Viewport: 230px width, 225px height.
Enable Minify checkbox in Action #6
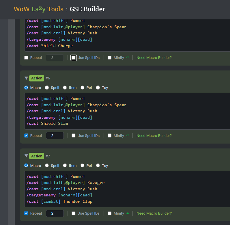pyautogui.click(x=109, y=135)
